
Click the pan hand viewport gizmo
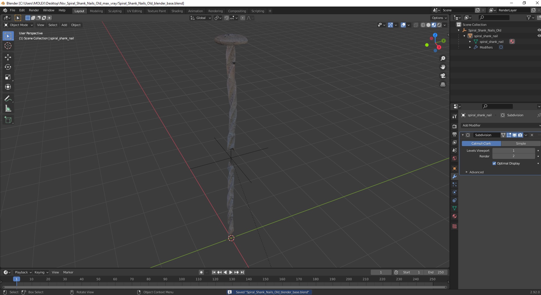(443, 67)
